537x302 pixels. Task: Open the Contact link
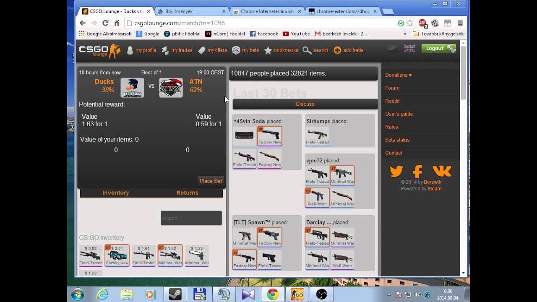394,153
